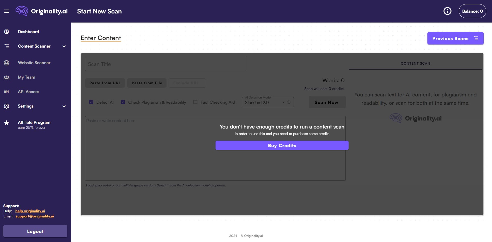Click the Exclude URL button

pos(187,83)
